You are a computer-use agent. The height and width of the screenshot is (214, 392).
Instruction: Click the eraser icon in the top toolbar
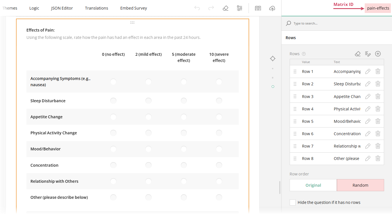[226, 8]
